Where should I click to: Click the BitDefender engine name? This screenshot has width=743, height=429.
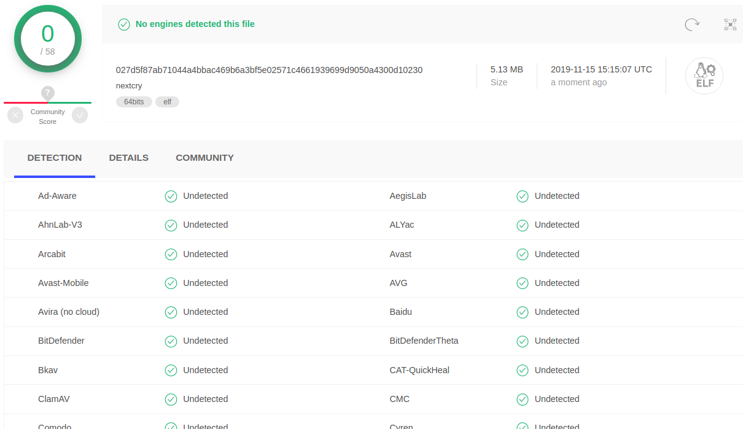[61, 341]
